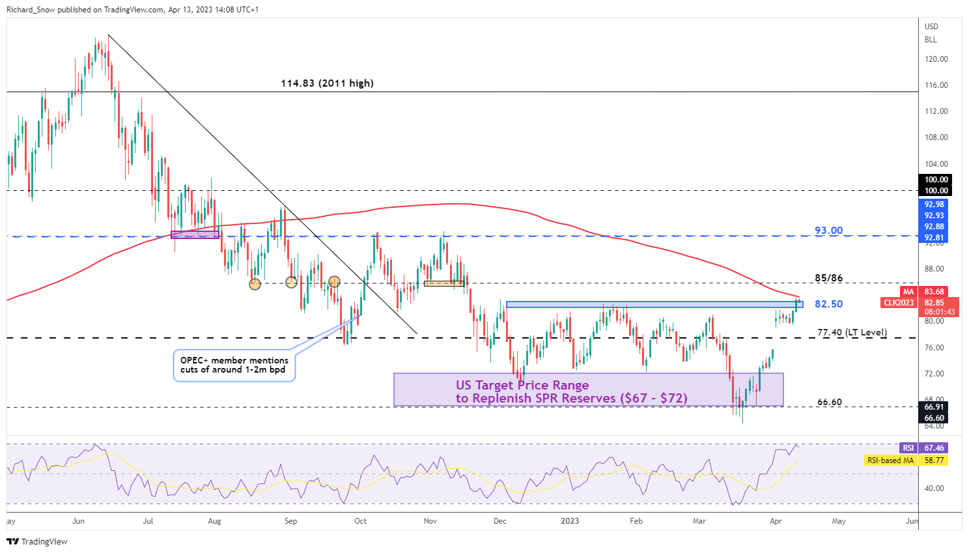Click the RSI-based MA value '58.77'
Screen dimensions: 969x553
934,461
